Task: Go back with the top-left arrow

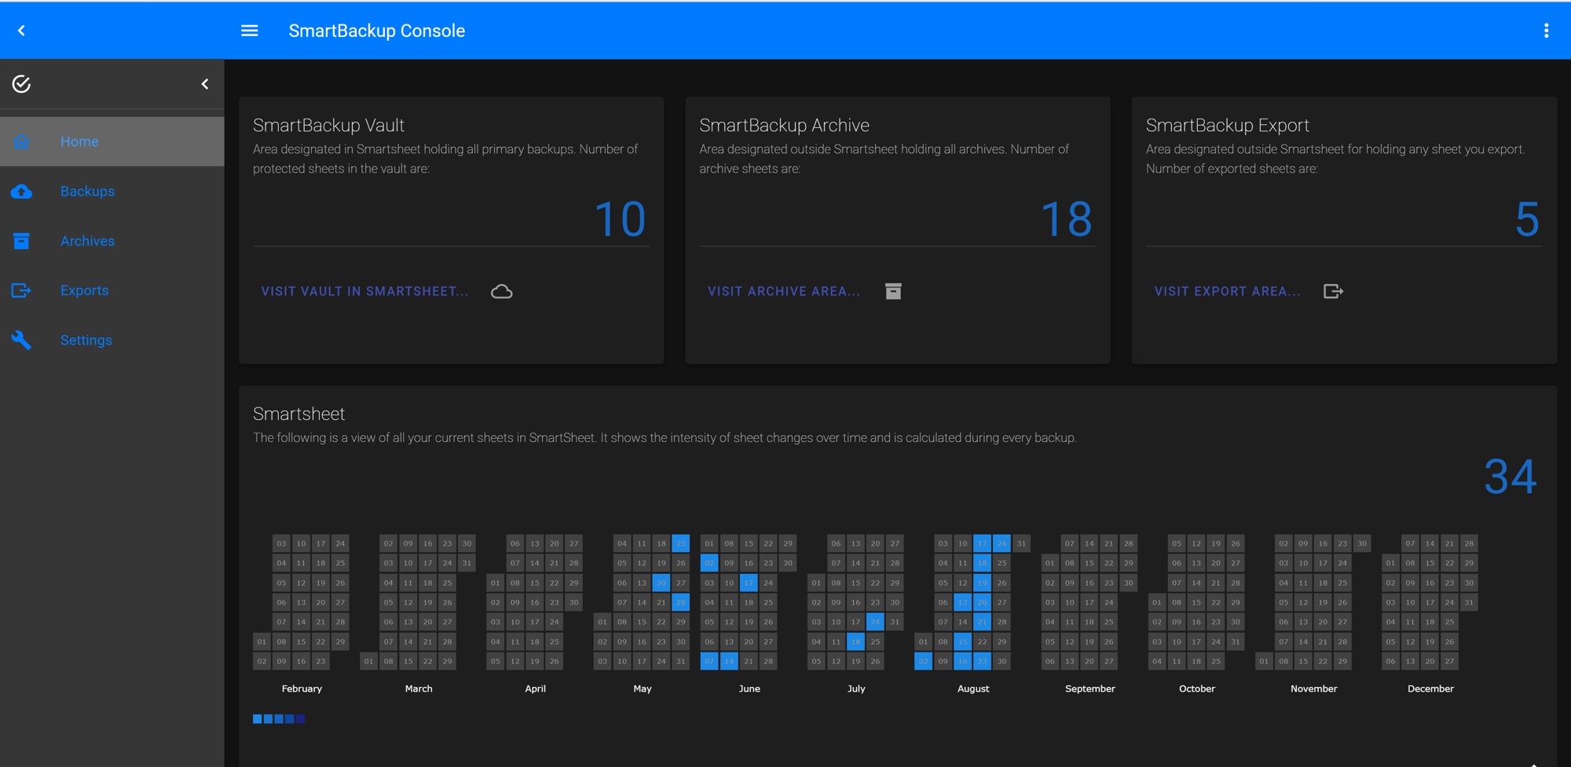Action: [x=21, y=31]
